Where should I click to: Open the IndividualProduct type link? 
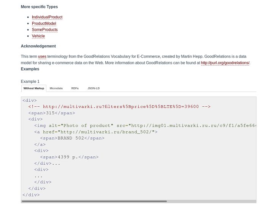47,17
